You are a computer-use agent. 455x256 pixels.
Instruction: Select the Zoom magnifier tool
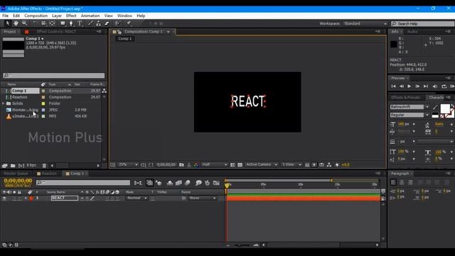click(25, 23)
